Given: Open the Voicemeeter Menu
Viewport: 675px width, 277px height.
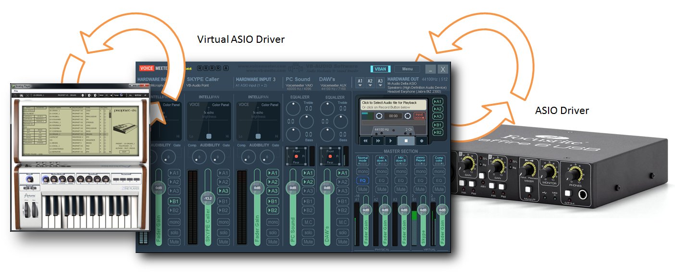Looking at the screenshot, I should pyautogui.click(x=407, y=69).
